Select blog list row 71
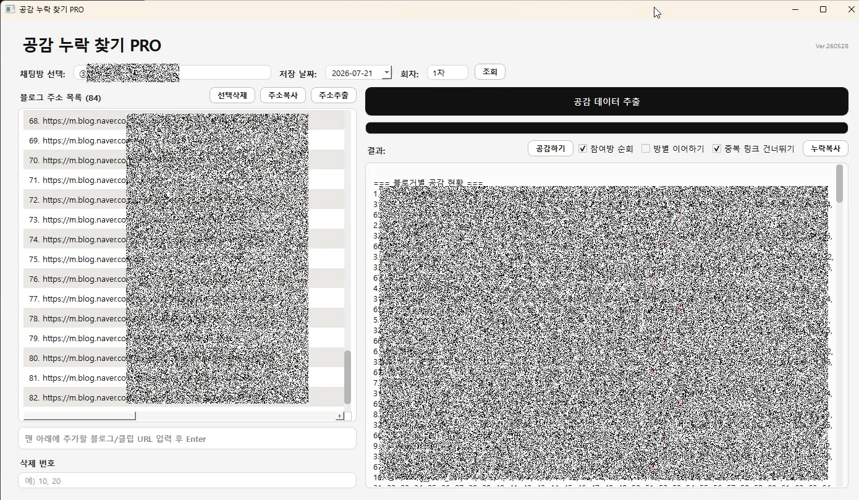The width and height of the screenshot is (859, 500). (184, 180)
